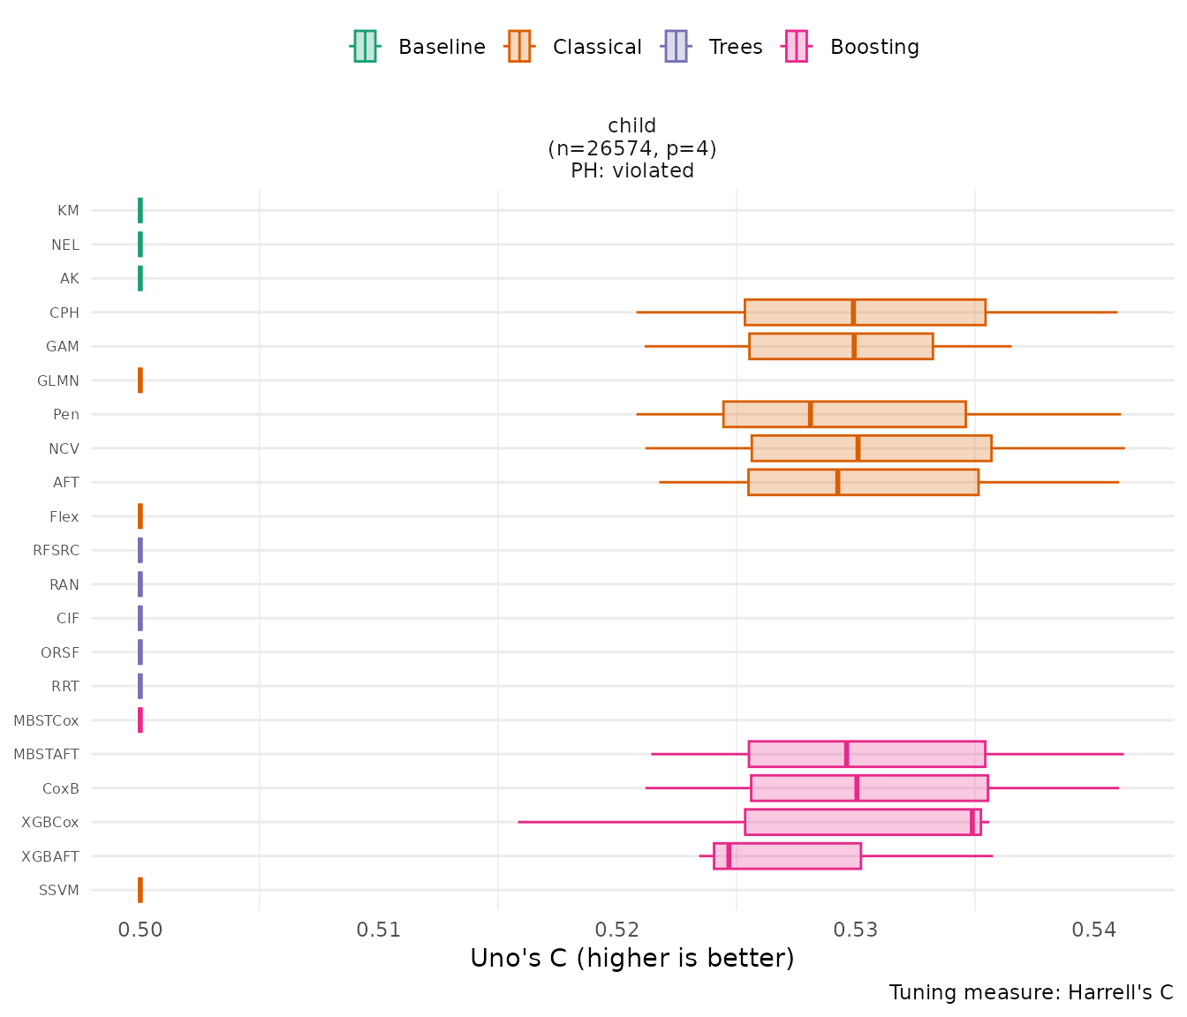
Task: Click the Baseline legend key icon
Action: 365,47
